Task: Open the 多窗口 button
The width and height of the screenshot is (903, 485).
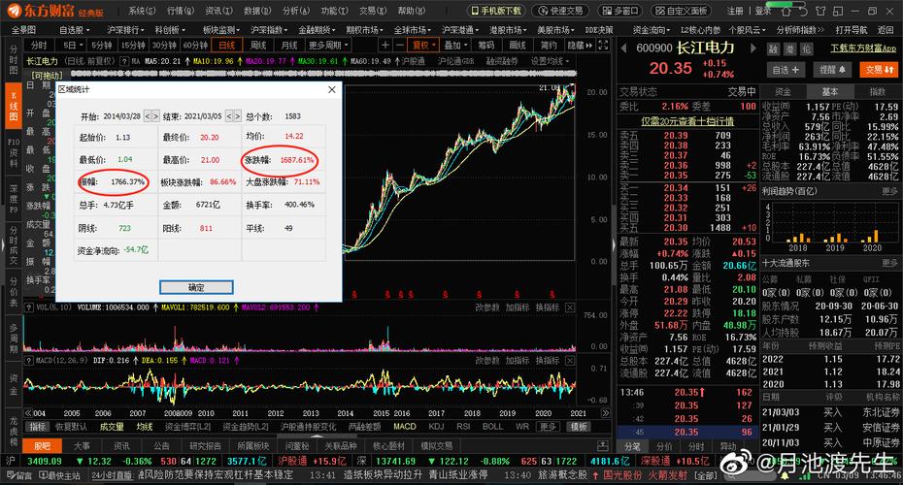Action: click(620, 11)
